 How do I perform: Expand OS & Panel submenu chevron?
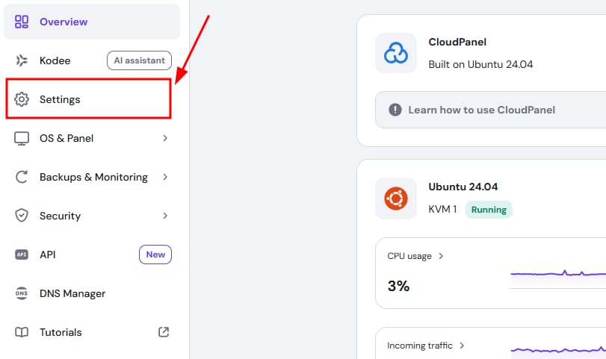[165, 138]
